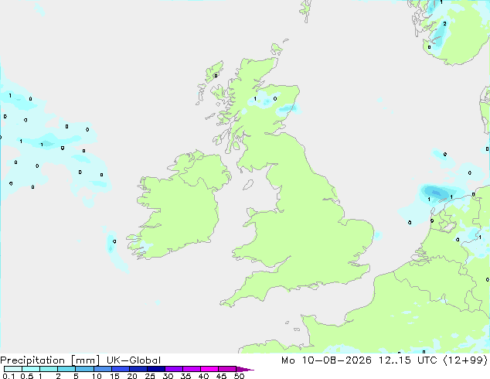Screen dimensions: 490x379
Task: Pick the 10 mm blue legend swatch
Action: tap(103, 369)
